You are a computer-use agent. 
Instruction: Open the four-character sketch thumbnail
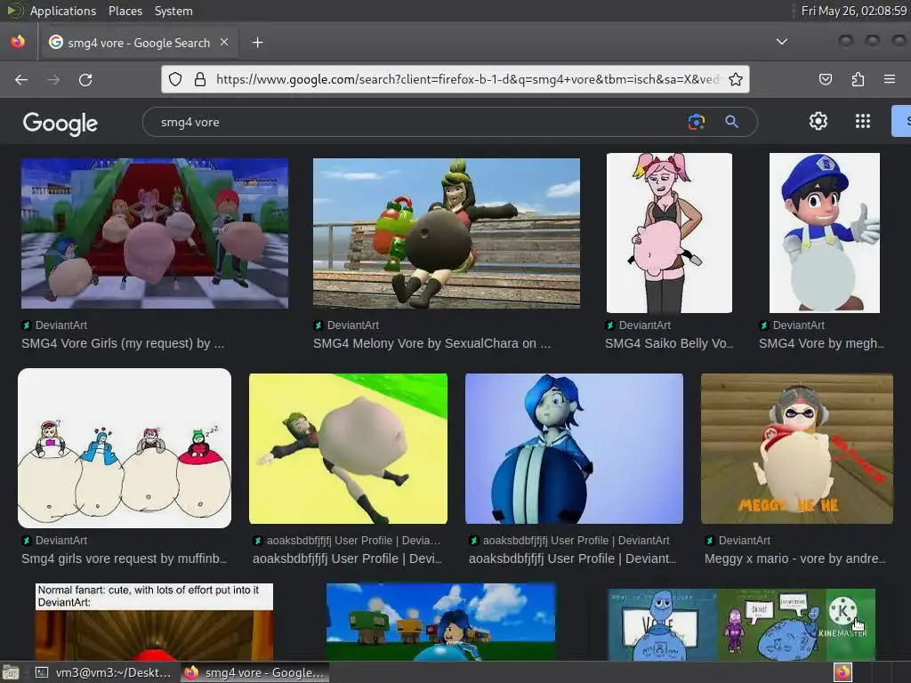(125, 448)
